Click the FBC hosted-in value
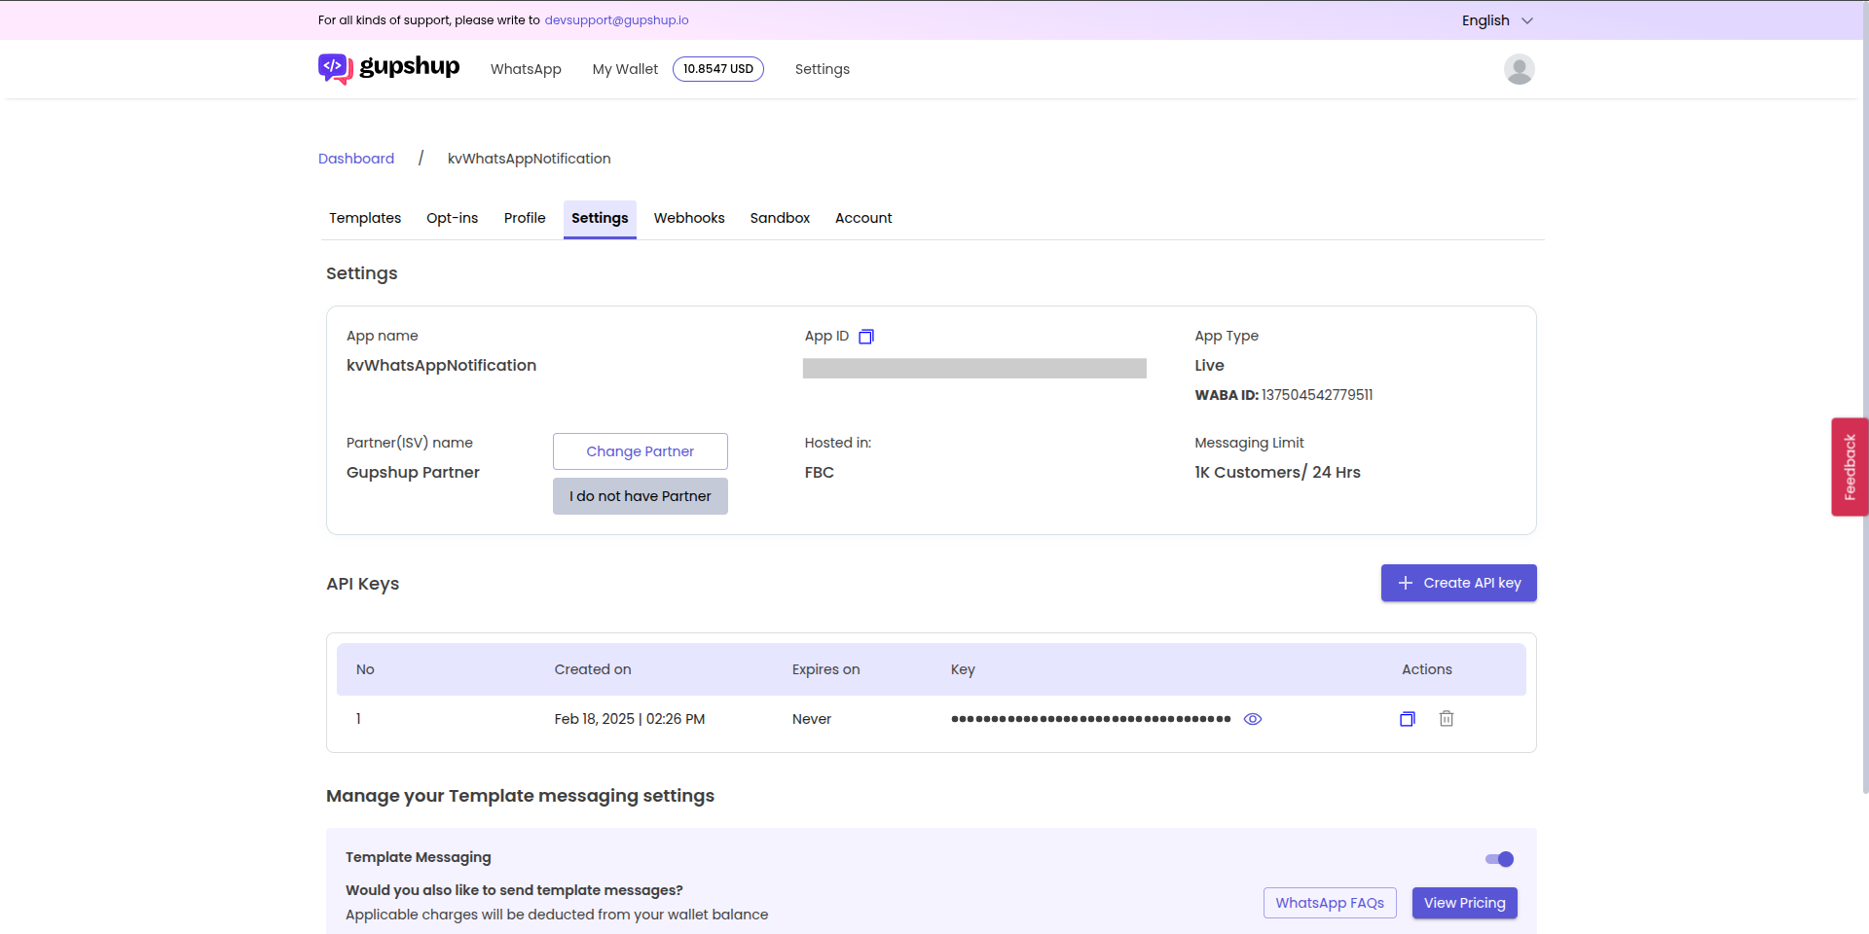Viewport: 1869px width, 934px height. coord(820,473)
